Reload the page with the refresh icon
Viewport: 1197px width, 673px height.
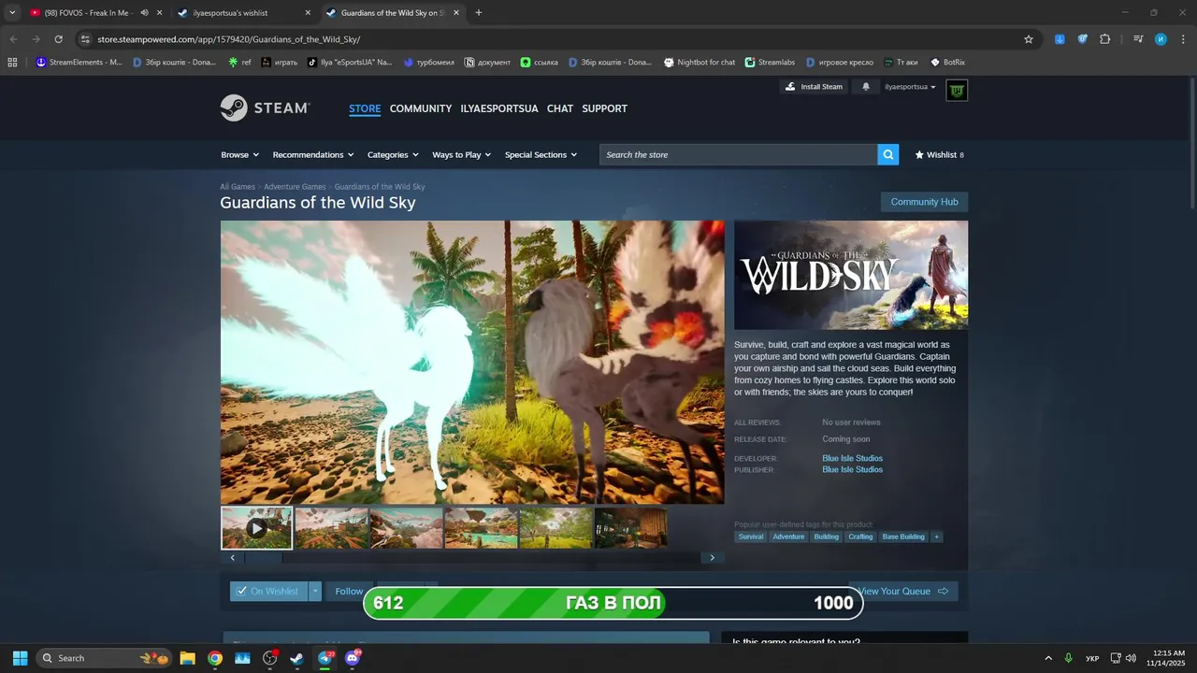58,39
